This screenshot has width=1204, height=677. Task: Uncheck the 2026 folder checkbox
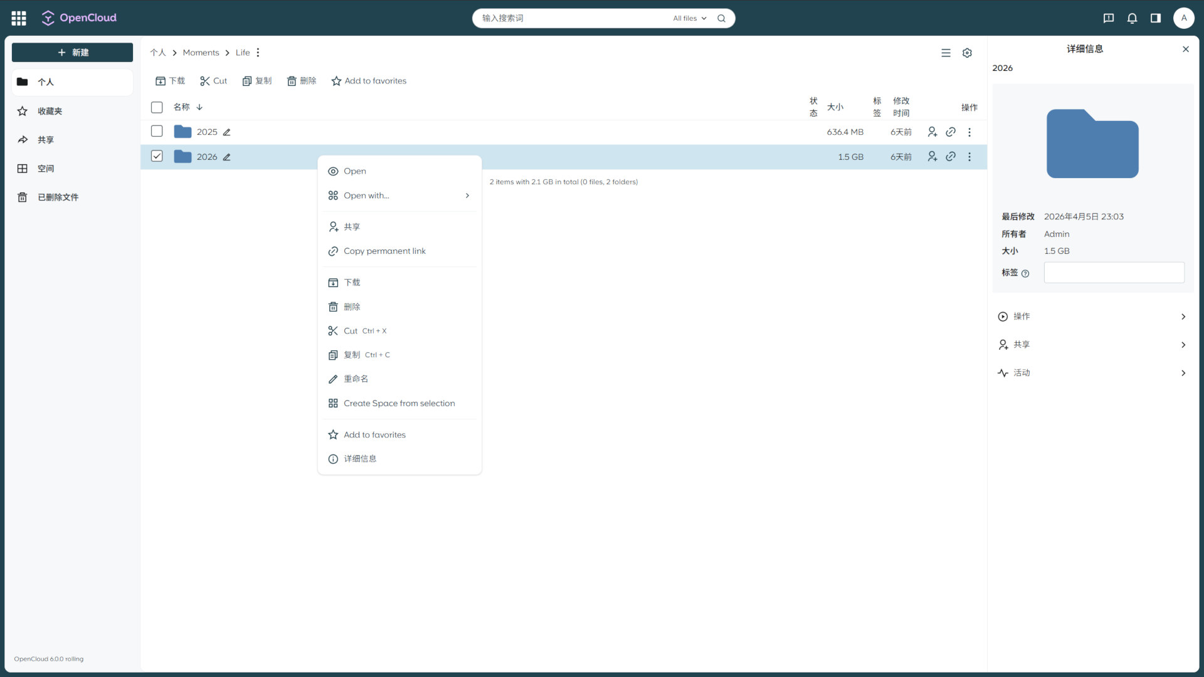tap(157, 156)
